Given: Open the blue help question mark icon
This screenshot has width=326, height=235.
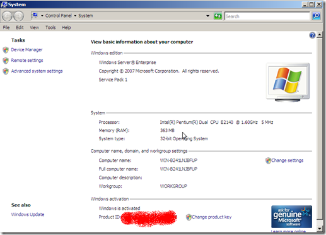Looking at the screenshot, I should pos(312,35).
